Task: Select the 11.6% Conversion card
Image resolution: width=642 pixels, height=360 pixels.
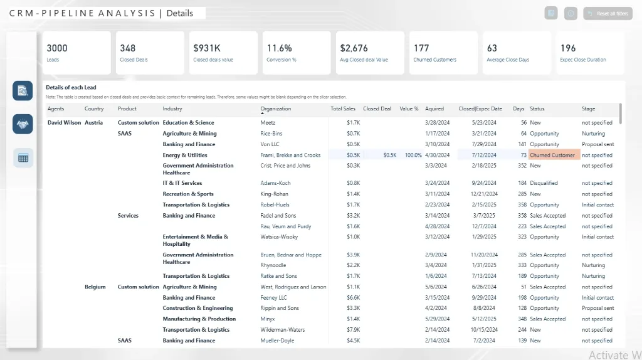Action: click(297, 53)
